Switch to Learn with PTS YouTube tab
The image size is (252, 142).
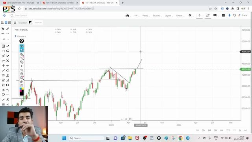click(21, 3)
